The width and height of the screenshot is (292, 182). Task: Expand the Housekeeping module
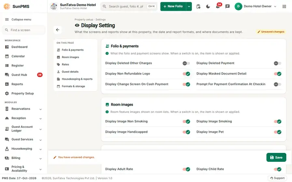pos(41,149)
